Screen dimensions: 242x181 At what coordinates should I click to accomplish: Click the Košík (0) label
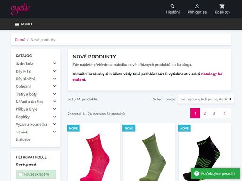(x=222, y=12)
